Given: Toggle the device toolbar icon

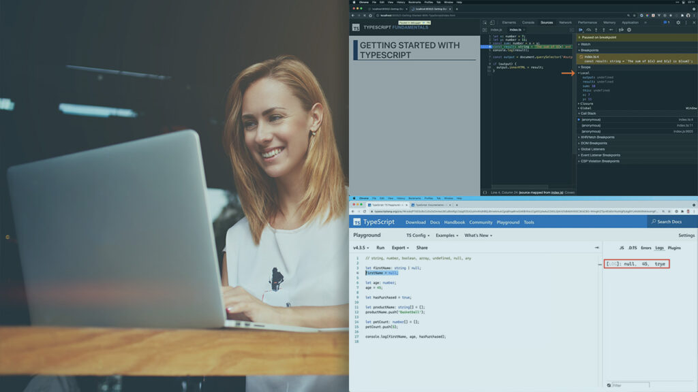Looking at the screenshot, I should 492,22.
